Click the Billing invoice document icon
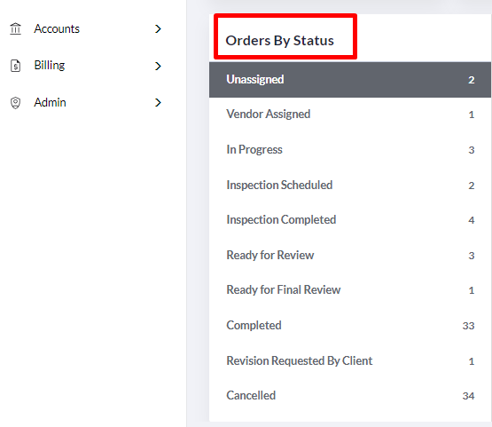This screenshot has width=492, height=427. 15,66
